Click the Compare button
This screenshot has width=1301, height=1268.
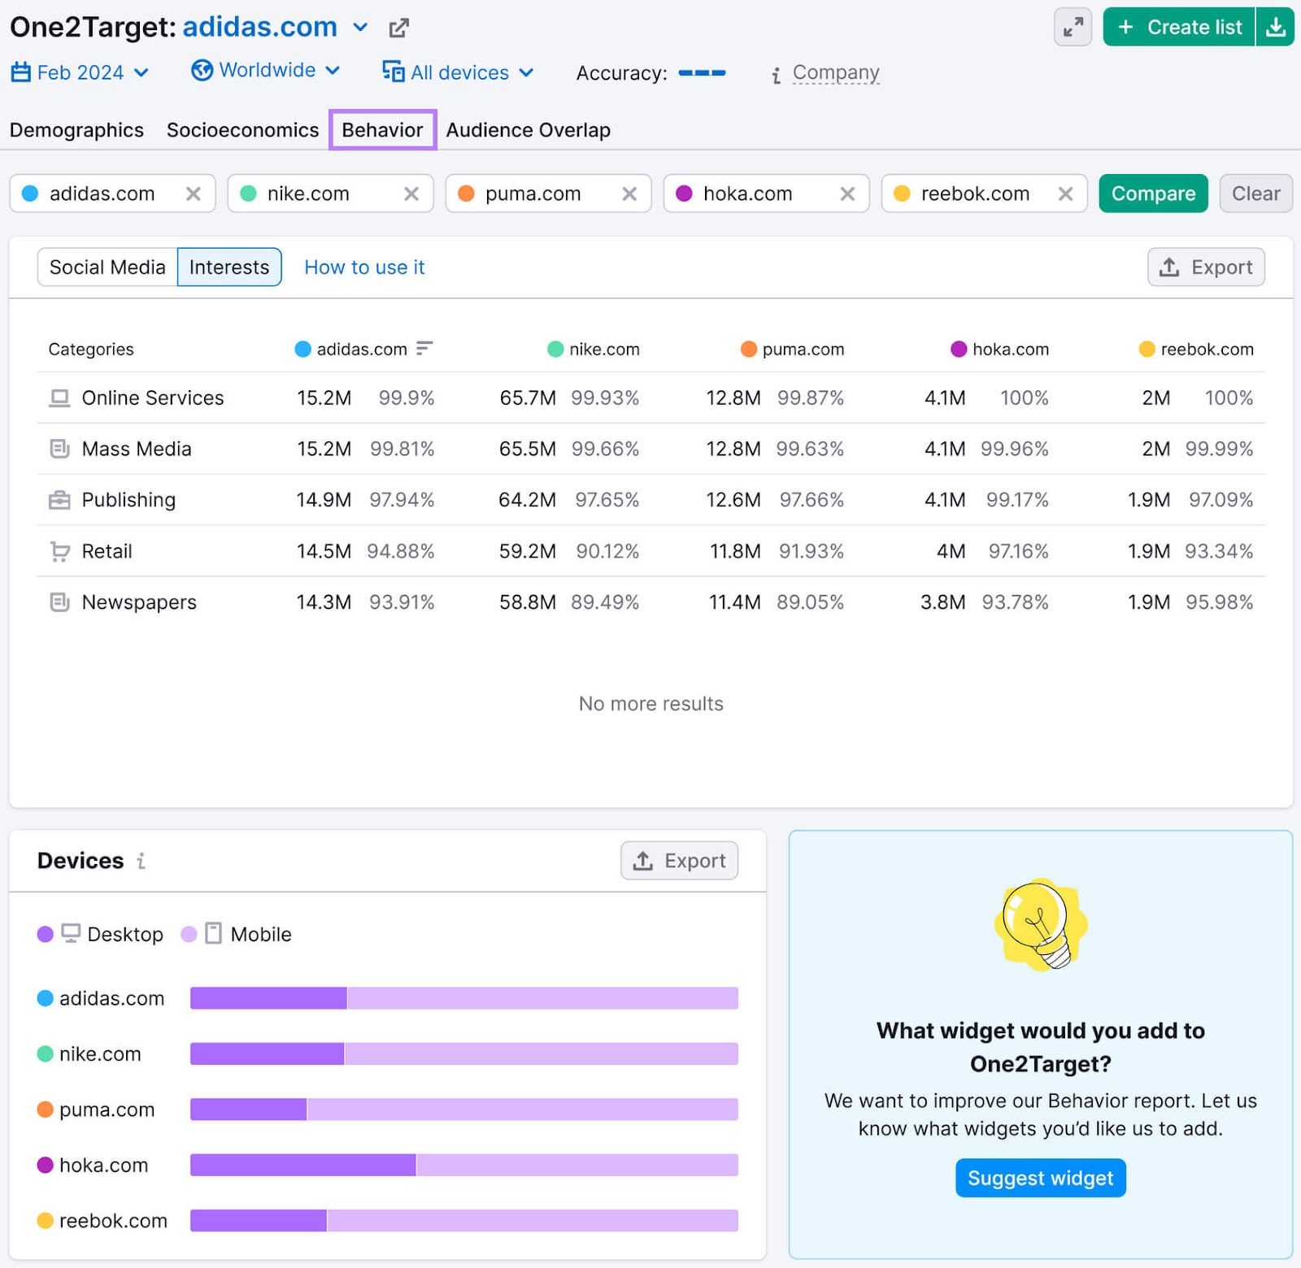click(x=1153, y=193)
